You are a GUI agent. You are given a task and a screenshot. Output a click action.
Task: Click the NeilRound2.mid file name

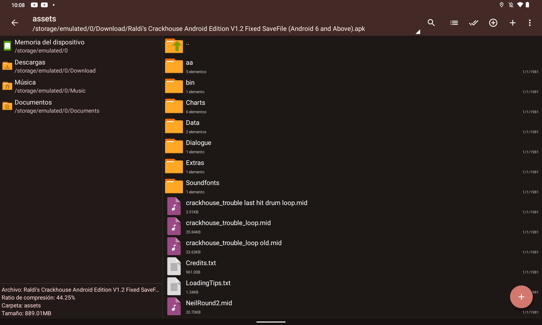[x=209, y=303]
